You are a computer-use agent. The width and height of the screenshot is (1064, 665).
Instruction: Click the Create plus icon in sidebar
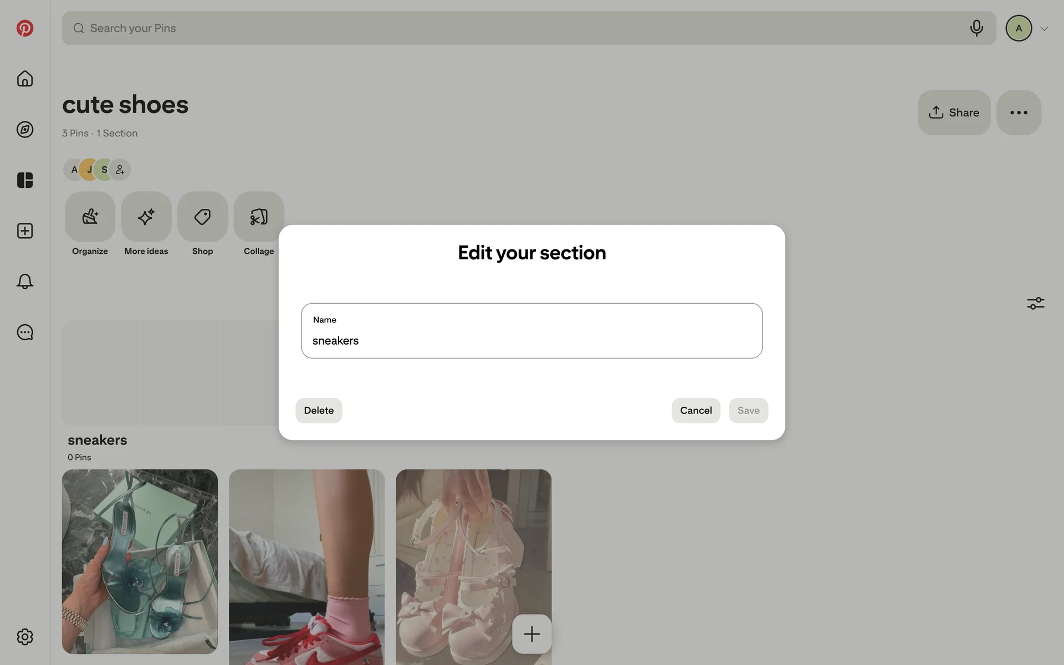point(25,231)
